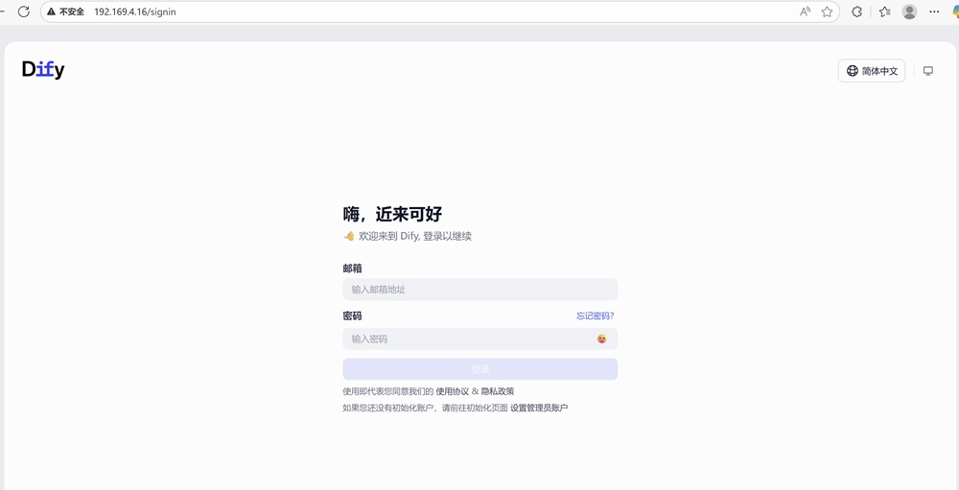Click the 登录 sign-in button
This screenshot has width=959, height=490.
480,369
